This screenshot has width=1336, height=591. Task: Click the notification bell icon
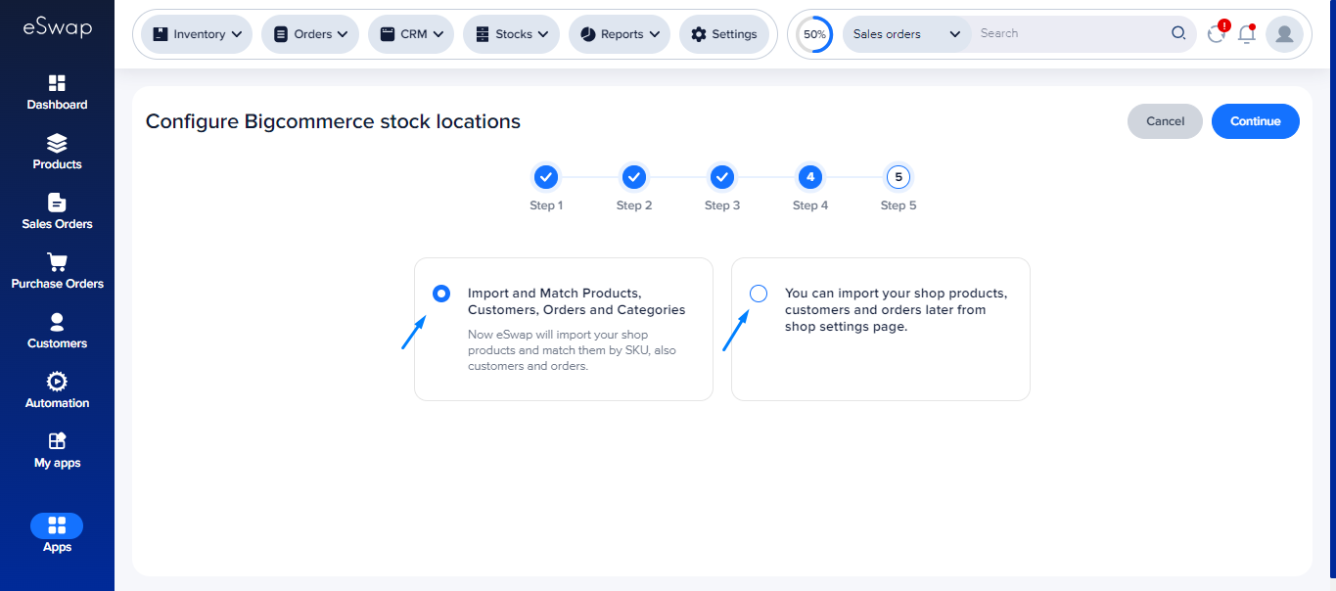tap(1246, 34)
